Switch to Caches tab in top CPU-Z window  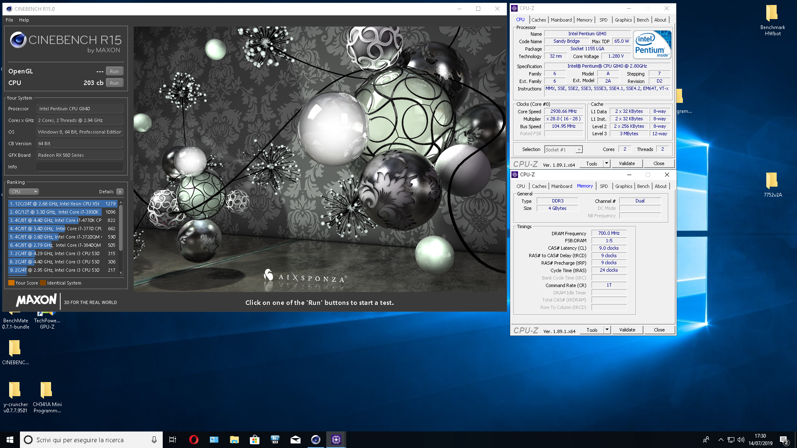[538, 20]
